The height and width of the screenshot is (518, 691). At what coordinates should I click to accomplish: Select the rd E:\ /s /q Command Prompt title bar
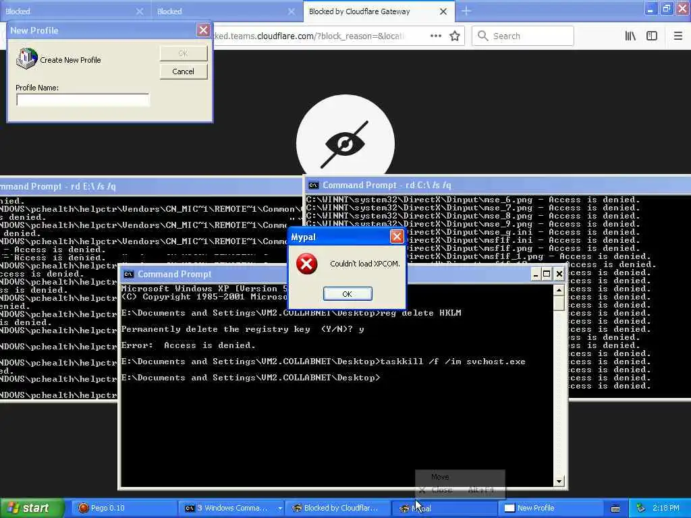[150, 186]
